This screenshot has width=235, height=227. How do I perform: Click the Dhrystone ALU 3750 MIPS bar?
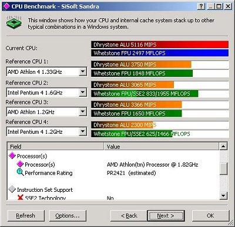click(141, 65)
